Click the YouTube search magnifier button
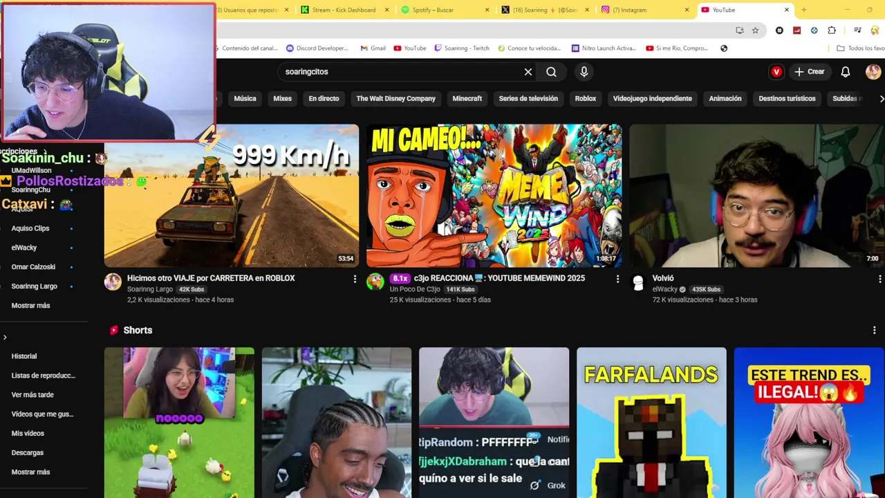The image size is (885, 498). 551,72
